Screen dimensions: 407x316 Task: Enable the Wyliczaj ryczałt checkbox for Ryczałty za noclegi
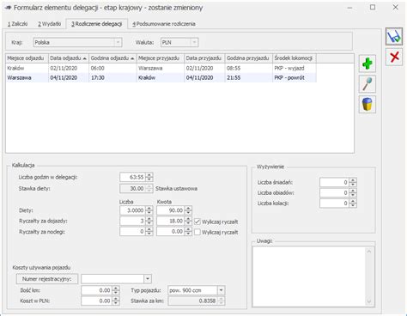[x=197, y=232]
